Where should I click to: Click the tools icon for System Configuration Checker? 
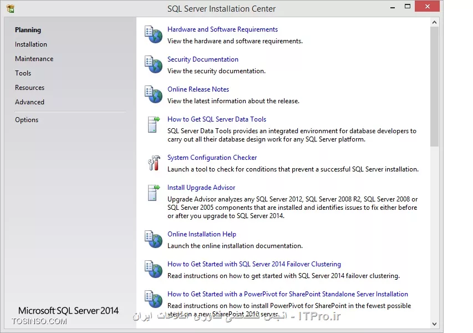(154, 163)
